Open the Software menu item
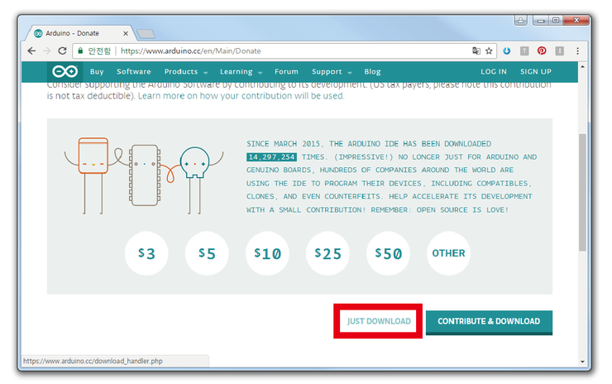The width and height of the screenshot is (612, 384). coord(134,71)
